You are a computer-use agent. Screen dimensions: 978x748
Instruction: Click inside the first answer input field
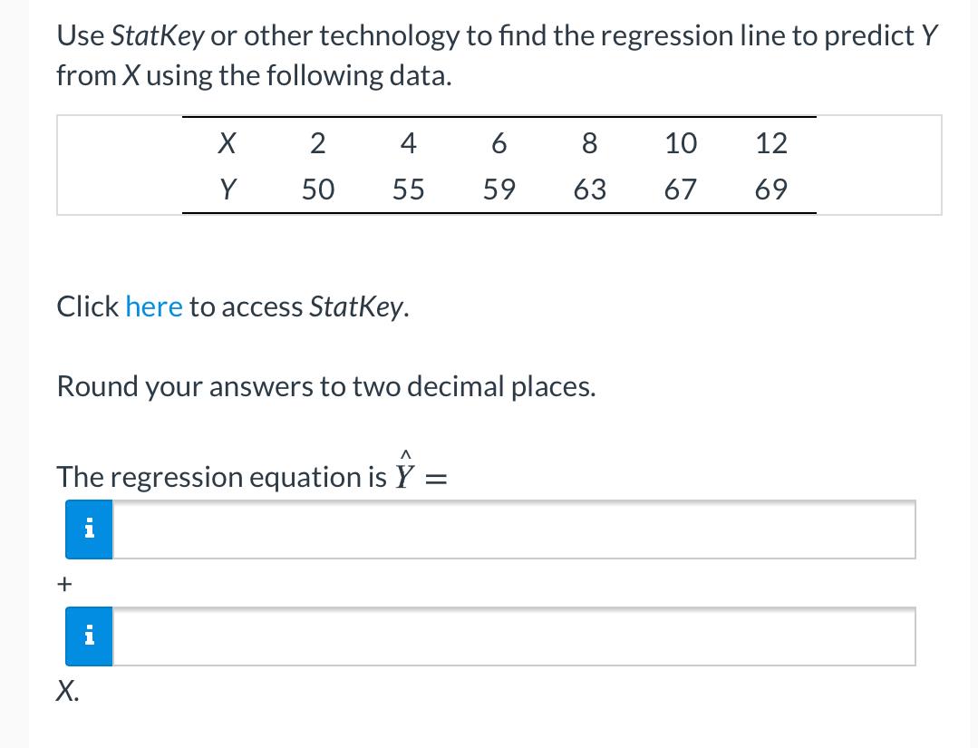508,529
